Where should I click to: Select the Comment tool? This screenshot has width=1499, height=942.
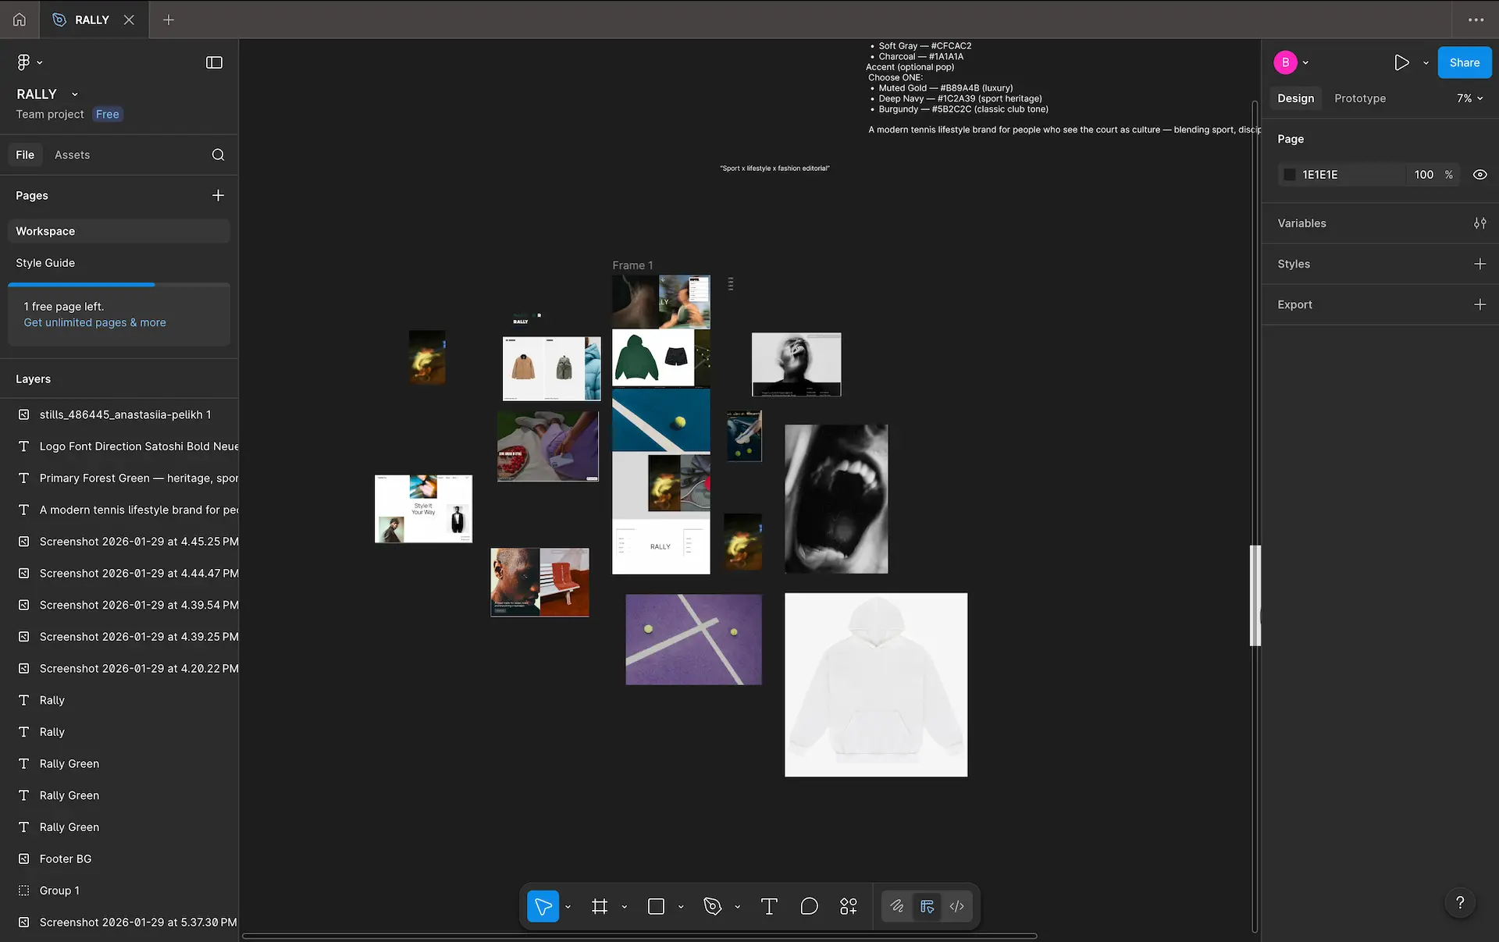click(809, 906)
